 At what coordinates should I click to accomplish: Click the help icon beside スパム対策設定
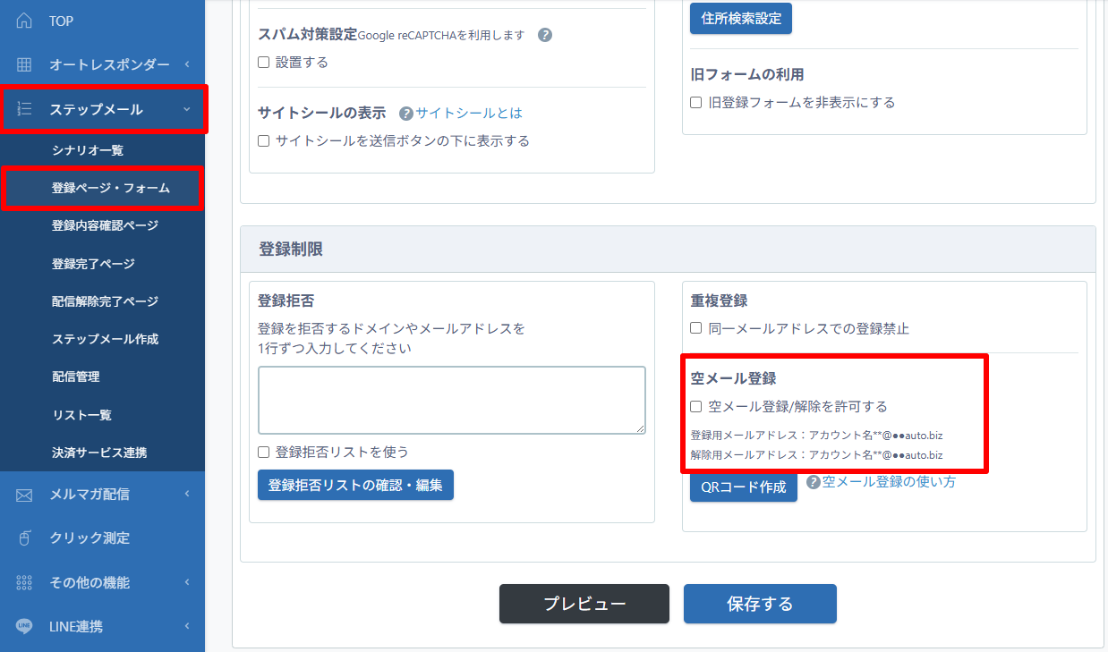click(545, 36)
